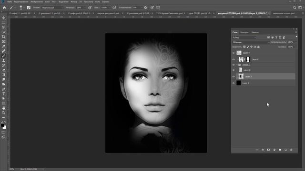Viewport: 305px width, 171px height.
Task: Open the edit toolbar three dots
Action: pyautogui.click(x=3, y=117)
